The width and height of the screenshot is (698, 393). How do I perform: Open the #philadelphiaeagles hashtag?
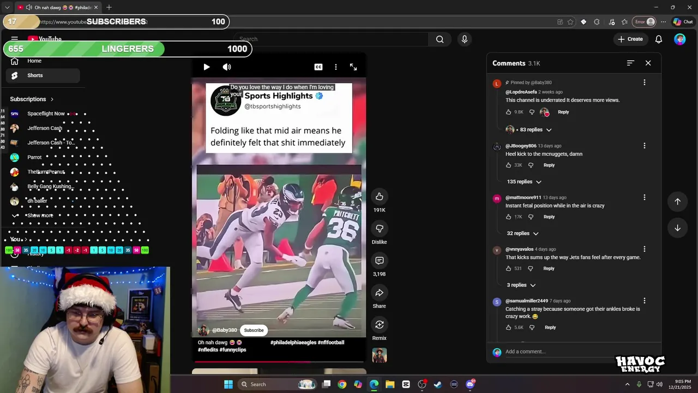[x=293, y=342]
